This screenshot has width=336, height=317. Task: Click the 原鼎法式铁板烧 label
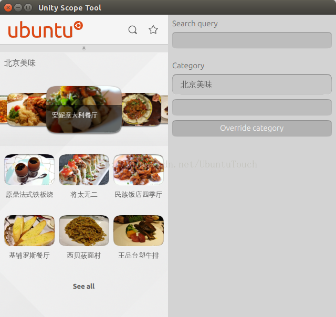coord(29,195)
